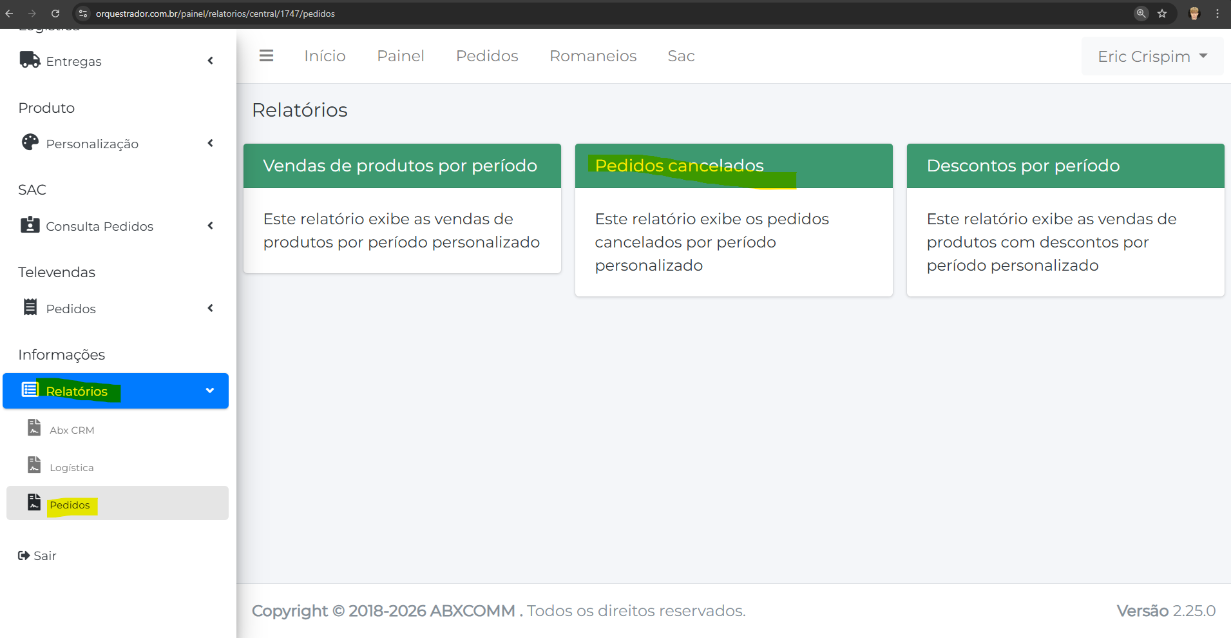Open the Eric Crispim user dropdown
Viewport: 1231px width, 638px height.
1152,57
